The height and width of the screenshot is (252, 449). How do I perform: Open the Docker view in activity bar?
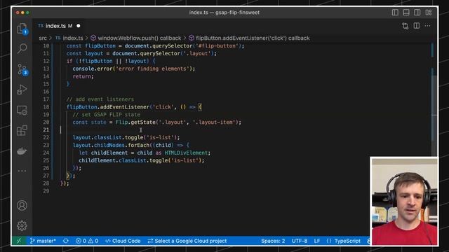click(x=22, y=151)
